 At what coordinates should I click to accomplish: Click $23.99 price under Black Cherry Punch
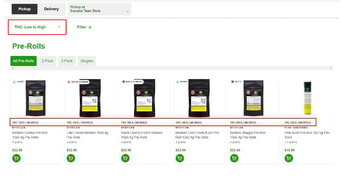tap(126, 150)
